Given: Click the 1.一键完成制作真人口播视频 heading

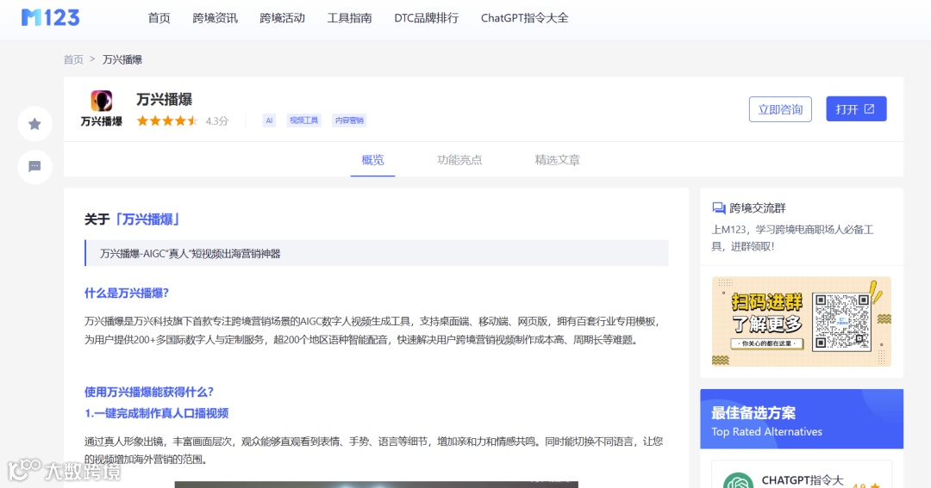Looking at the screenshot, I should [157, 413].
